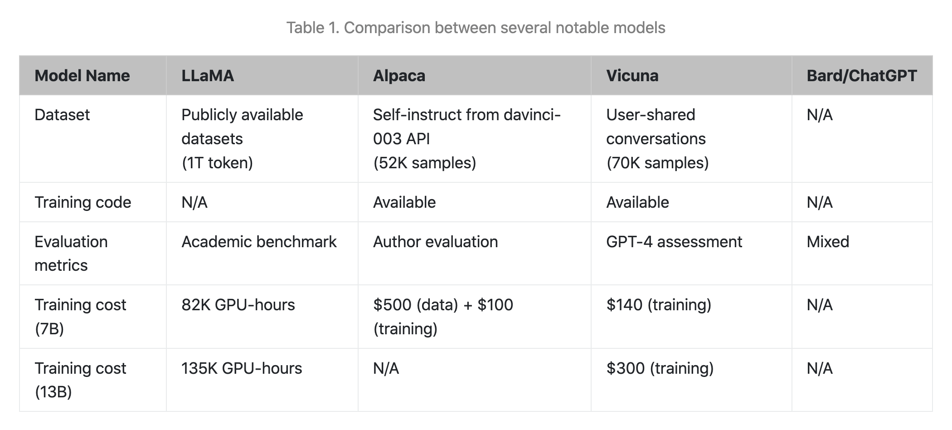Click the table caption Table 1
This screenshot has width=952, height=430.
(476, 28)
